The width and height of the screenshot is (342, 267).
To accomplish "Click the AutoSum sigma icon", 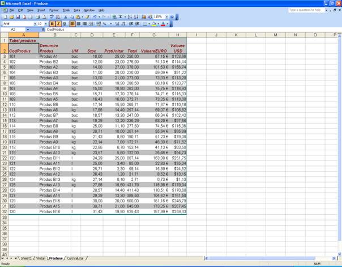I will coord(121,17).
